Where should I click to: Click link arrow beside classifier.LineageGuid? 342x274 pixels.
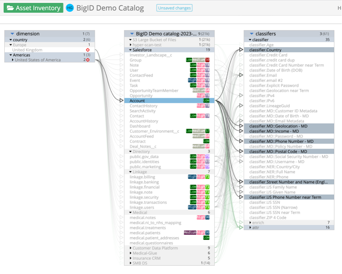tap(241, 106)
